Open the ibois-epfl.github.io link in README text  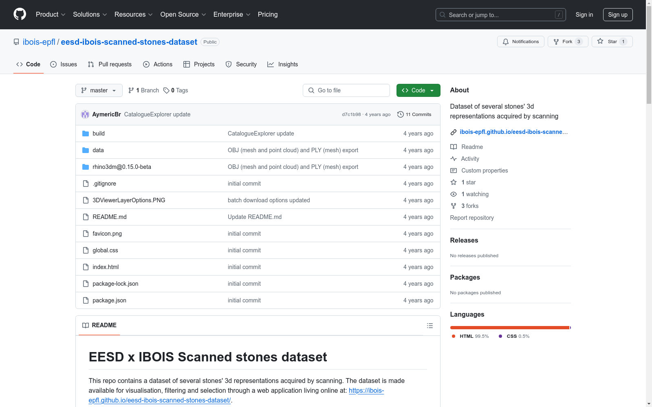236,395
